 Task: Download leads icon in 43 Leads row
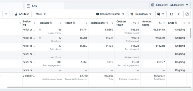point(40,30)
